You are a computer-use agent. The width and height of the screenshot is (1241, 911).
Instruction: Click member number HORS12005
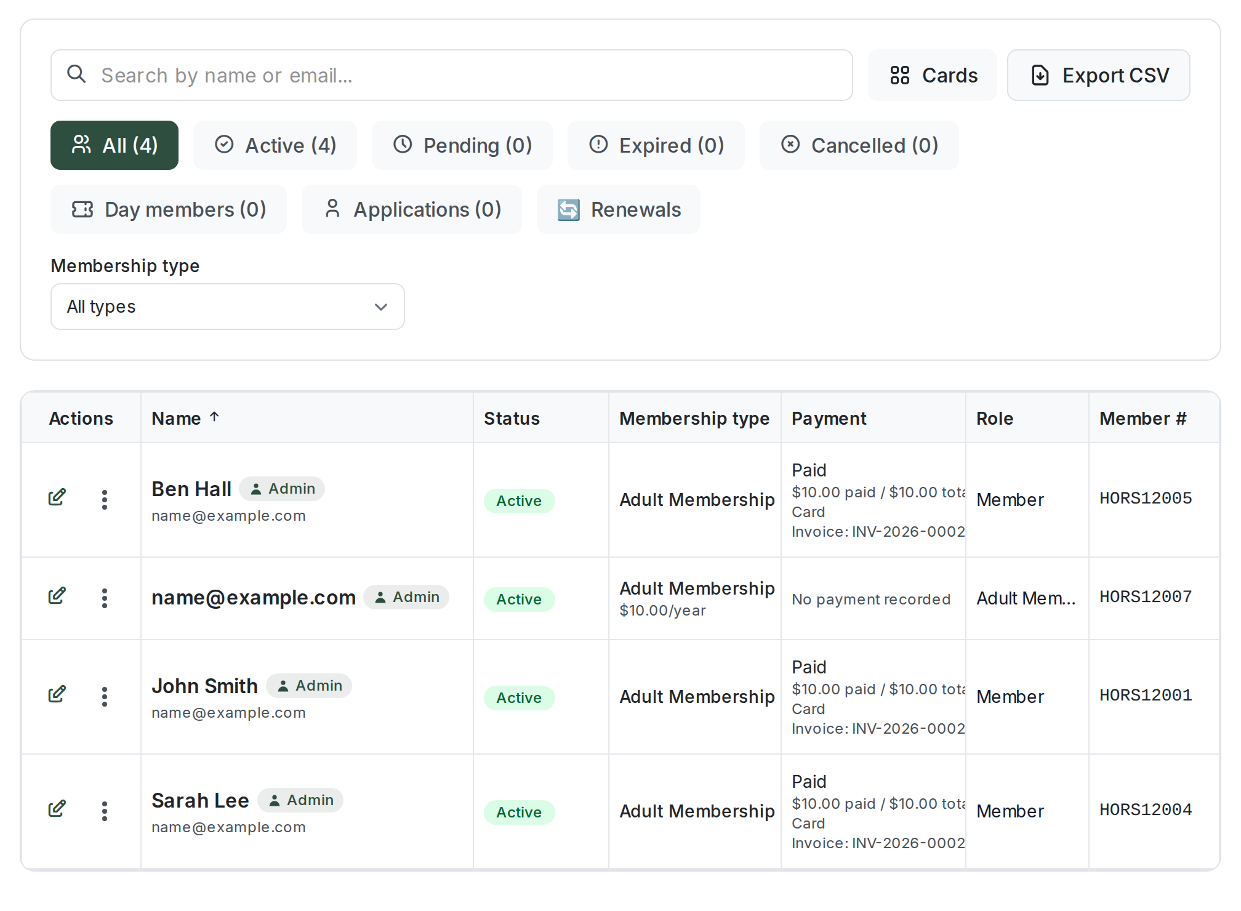pyautogui.click(x=1146, y=498)
